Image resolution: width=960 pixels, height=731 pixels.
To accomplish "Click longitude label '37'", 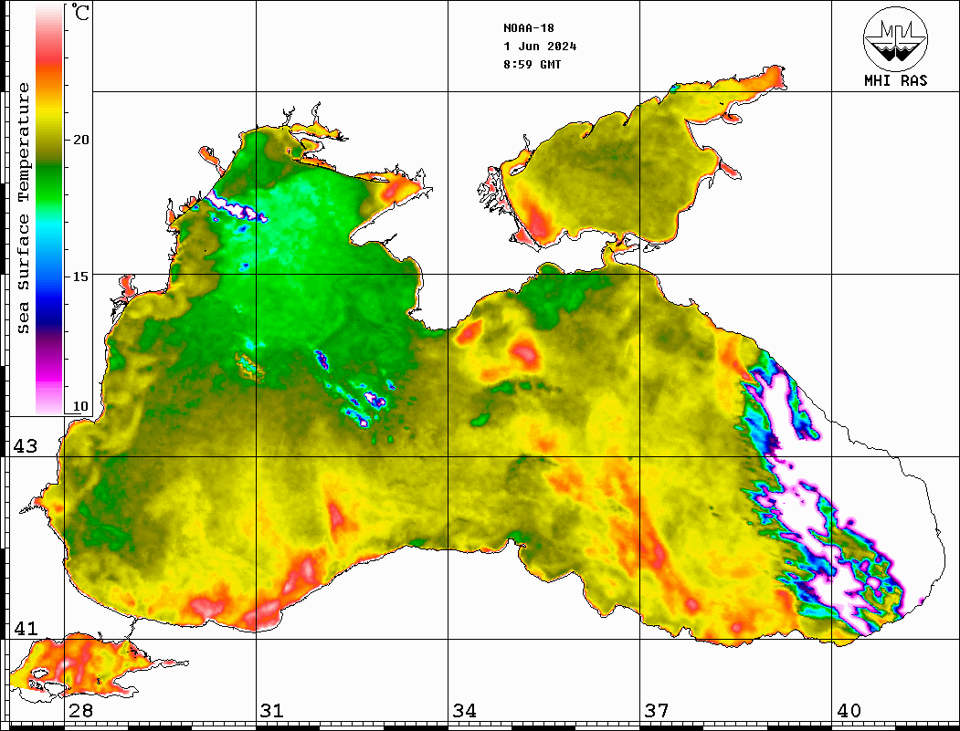I will pyautogui.click(x=657, y=711).
